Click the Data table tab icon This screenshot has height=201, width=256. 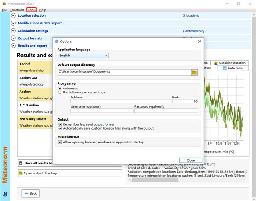(x=224, y=68)
